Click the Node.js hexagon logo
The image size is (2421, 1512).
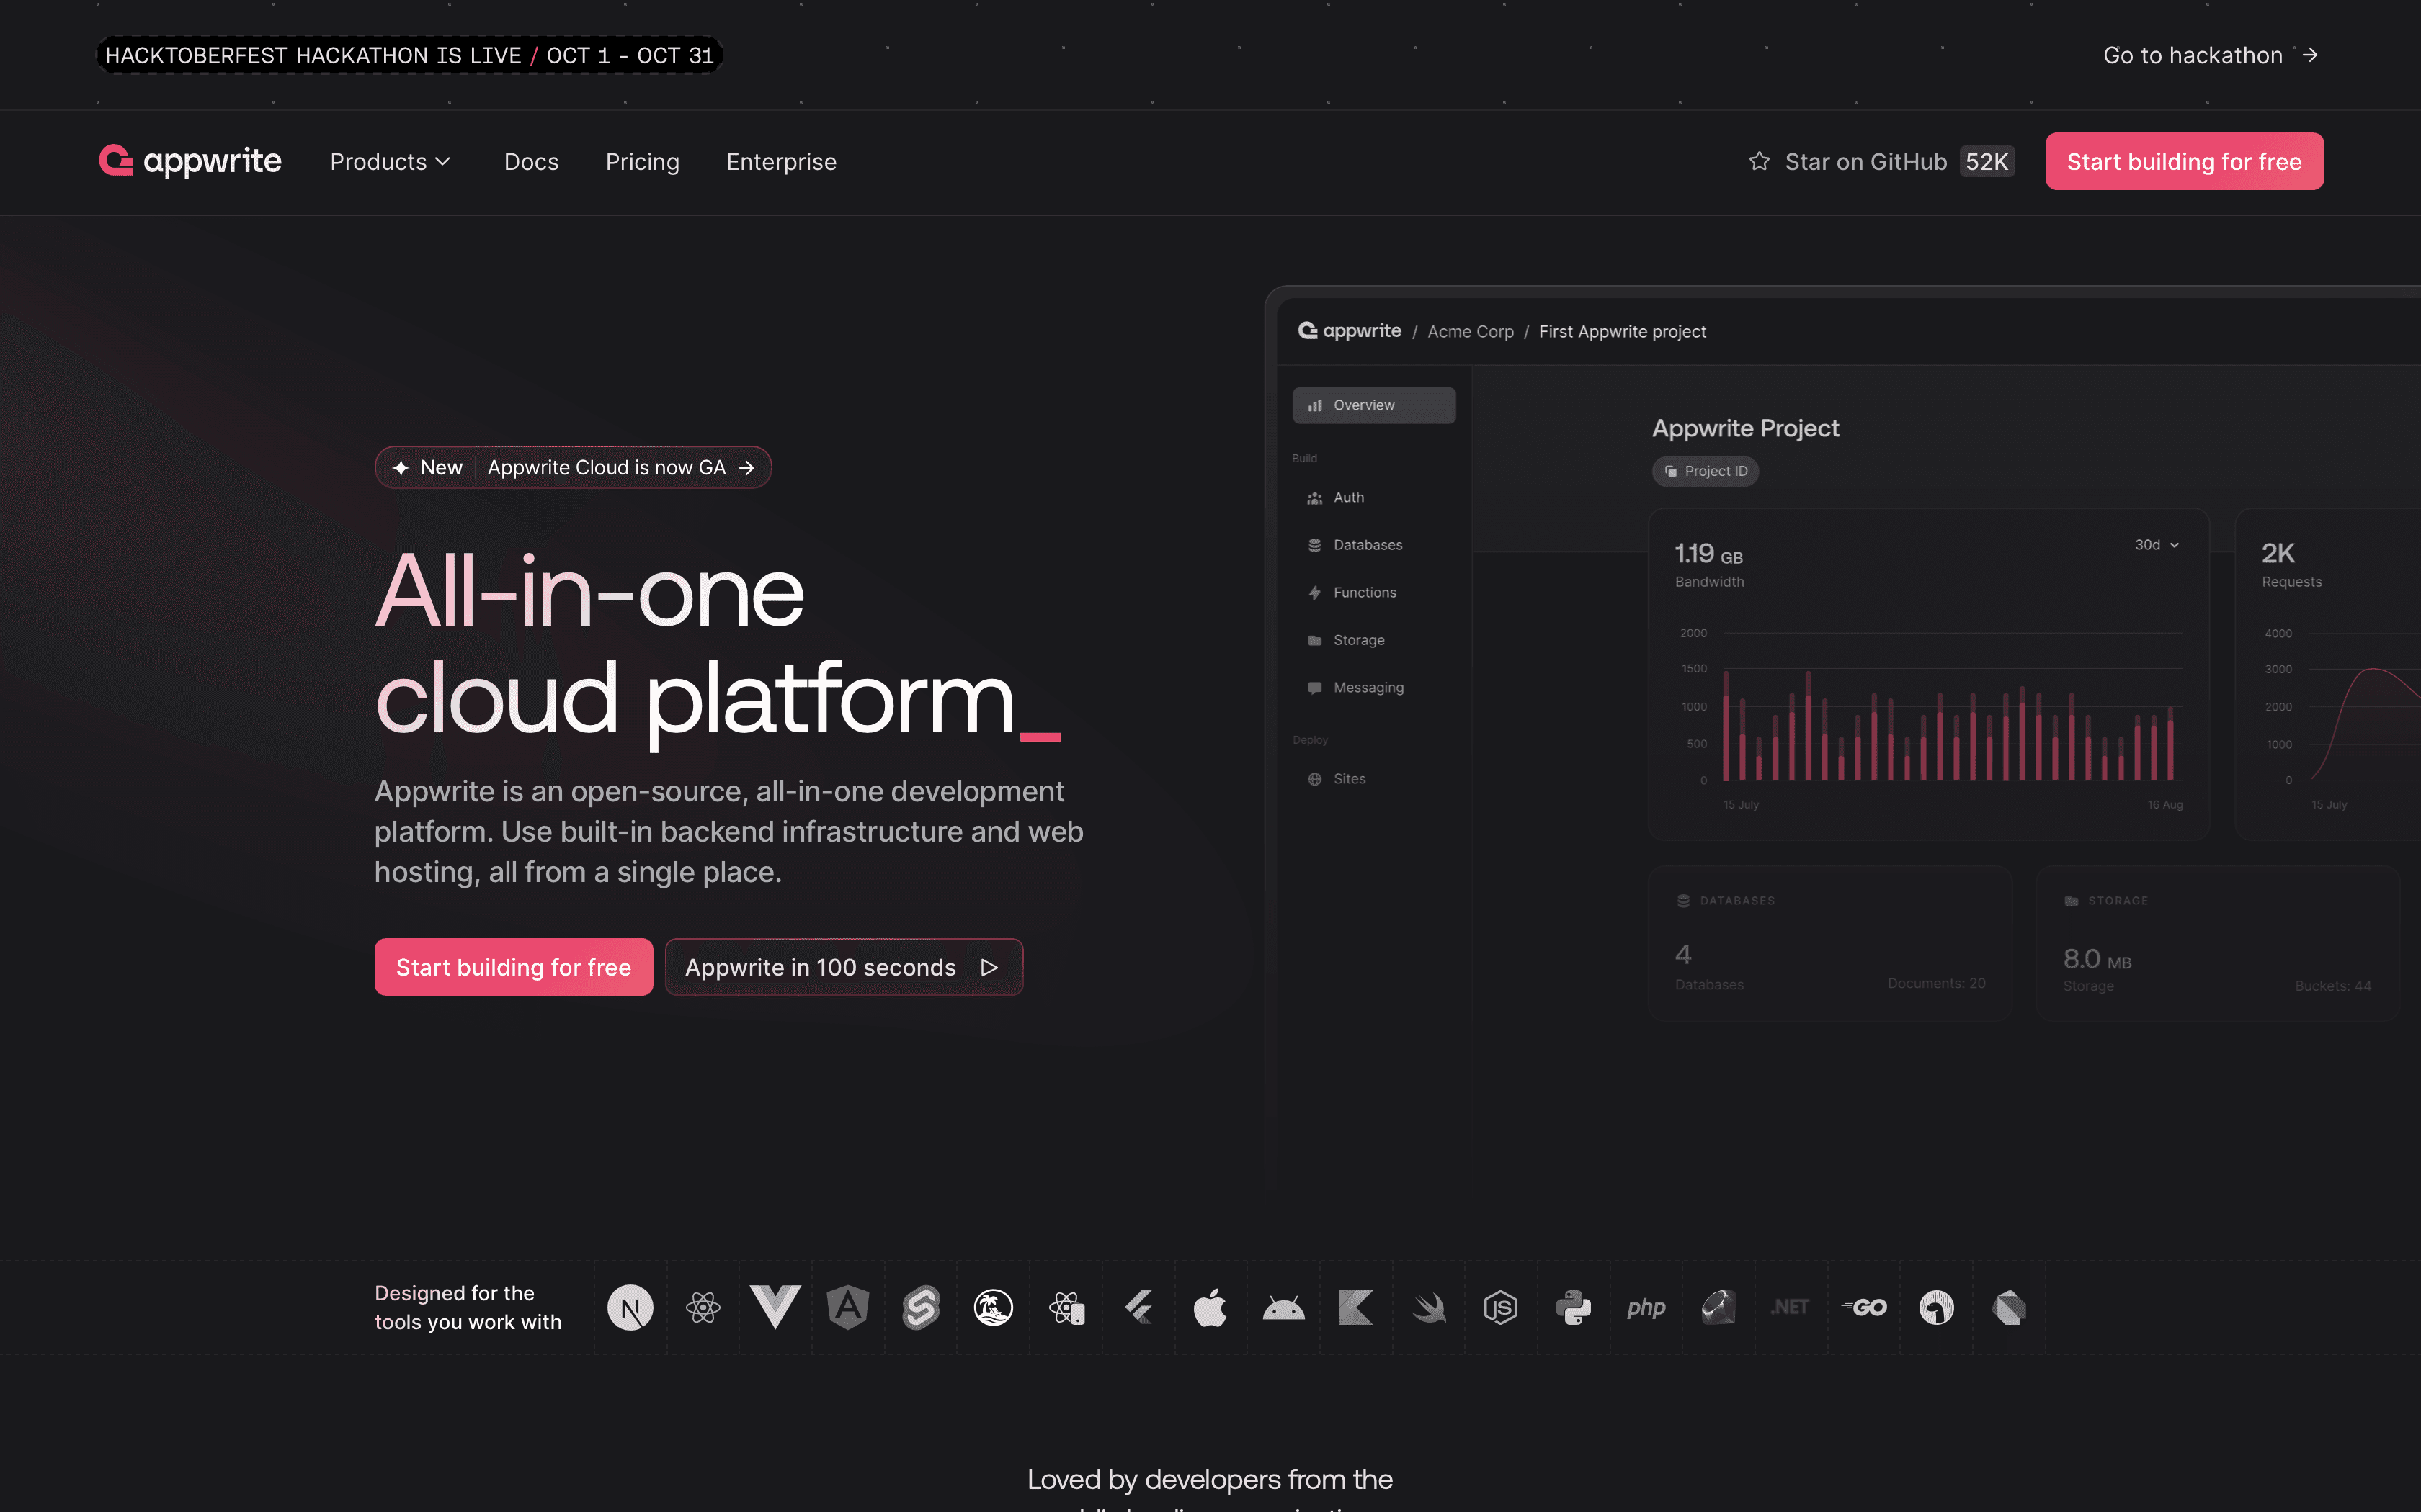[x=1501, y=1307]
